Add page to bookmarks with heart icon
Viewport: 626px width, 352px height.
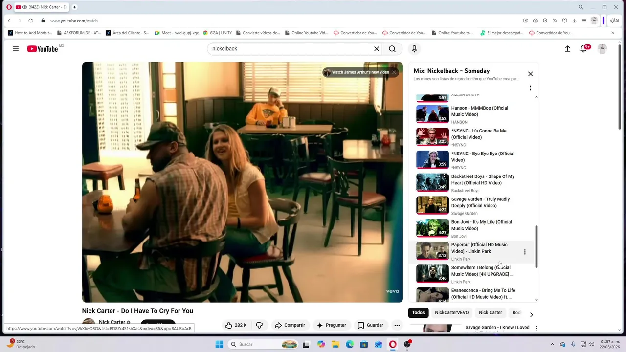564,21
